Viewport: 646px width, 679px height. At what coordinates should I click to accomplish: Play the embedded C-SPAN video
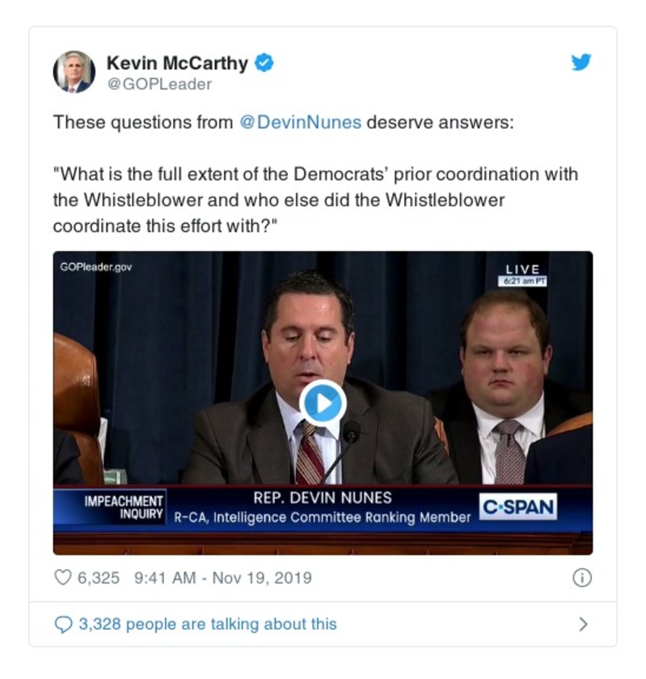coord(323,403)
